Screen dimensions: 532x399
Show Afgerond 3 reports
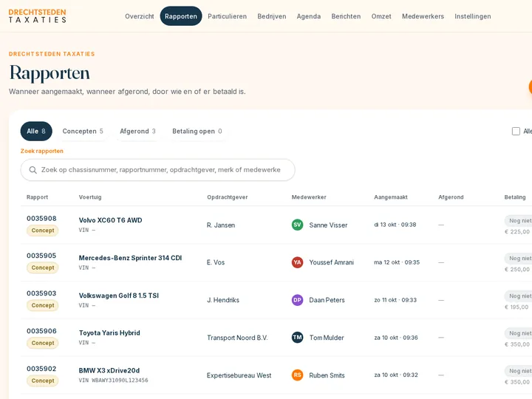point(137,132)
